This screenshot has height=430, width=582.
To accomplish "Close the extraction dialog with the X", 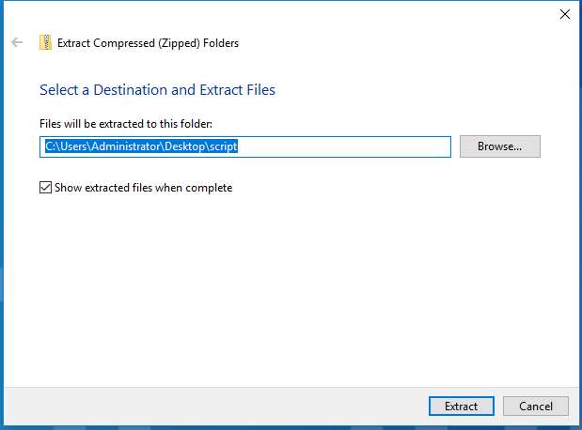I will point(564,14).
